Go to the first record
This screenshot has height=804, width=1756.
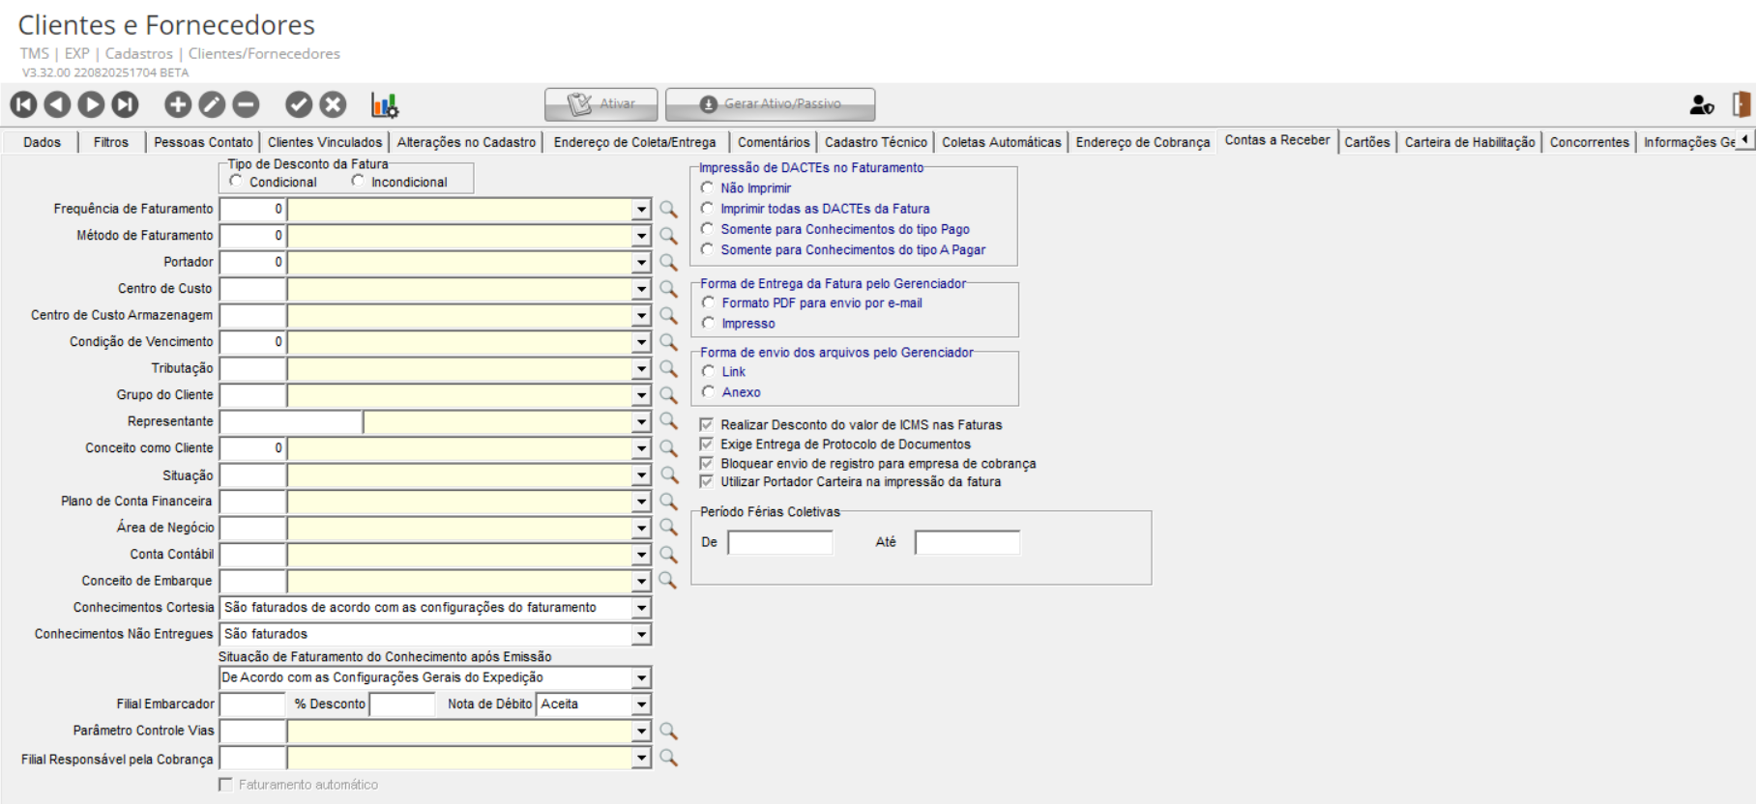[24, 104]
